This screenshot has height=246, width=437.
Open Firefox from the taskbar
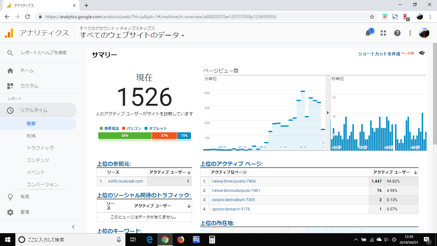click(x=181, y=240)
